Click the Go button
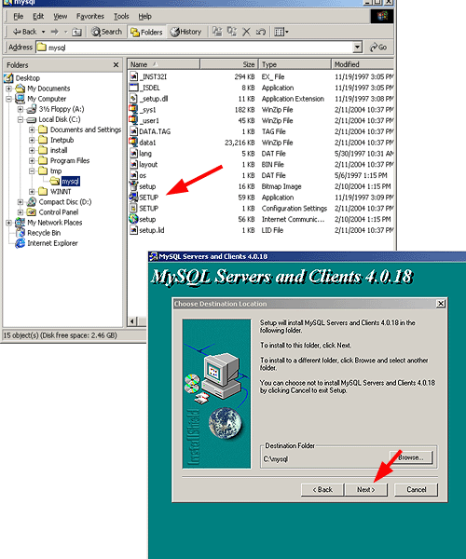This screenshot has width=466, height=559. pos(378,48)
